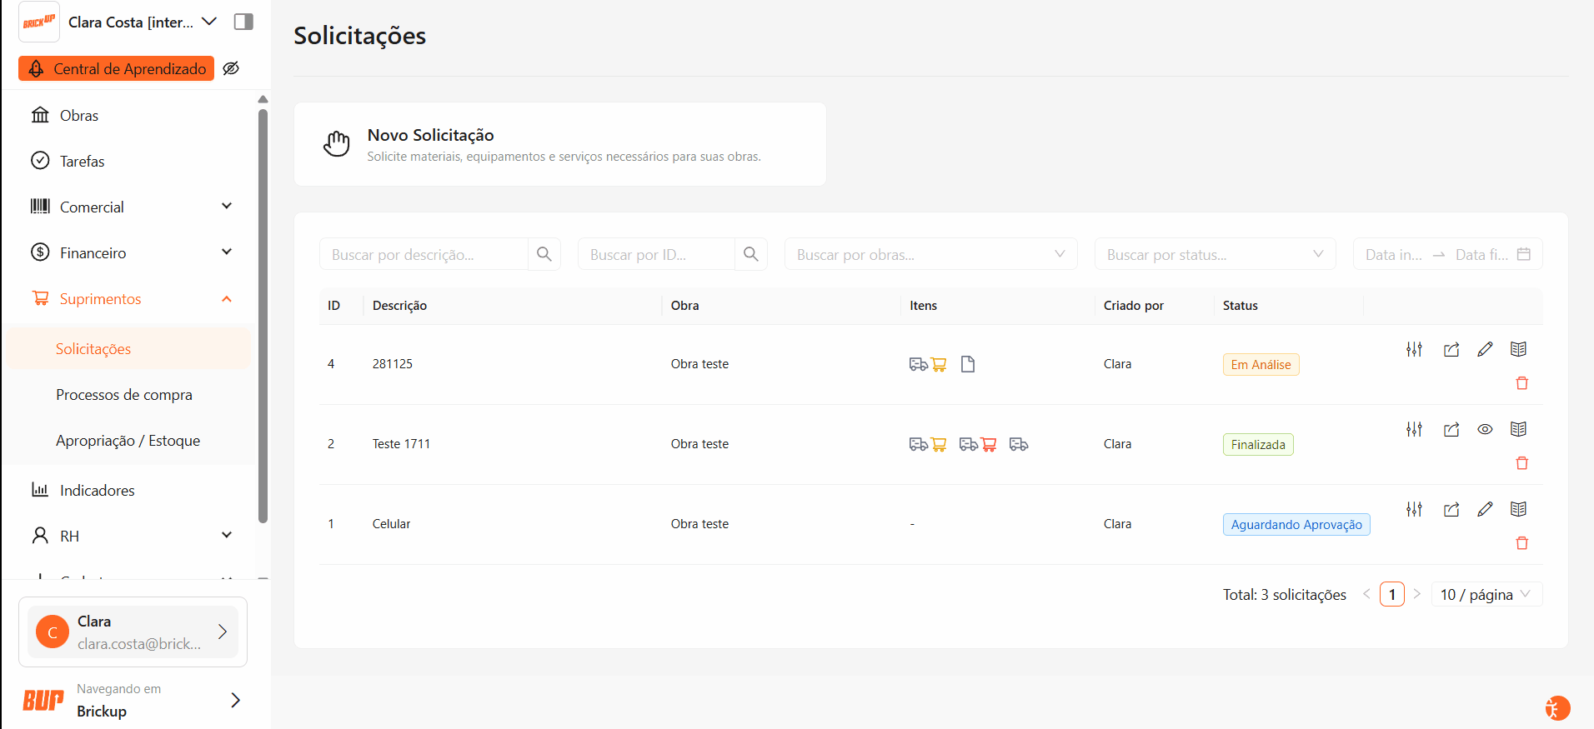Image resolution: width=1594 pixels, height=729 pixels.
Task: Click the search magnifier beside description field
Action: 544,254
